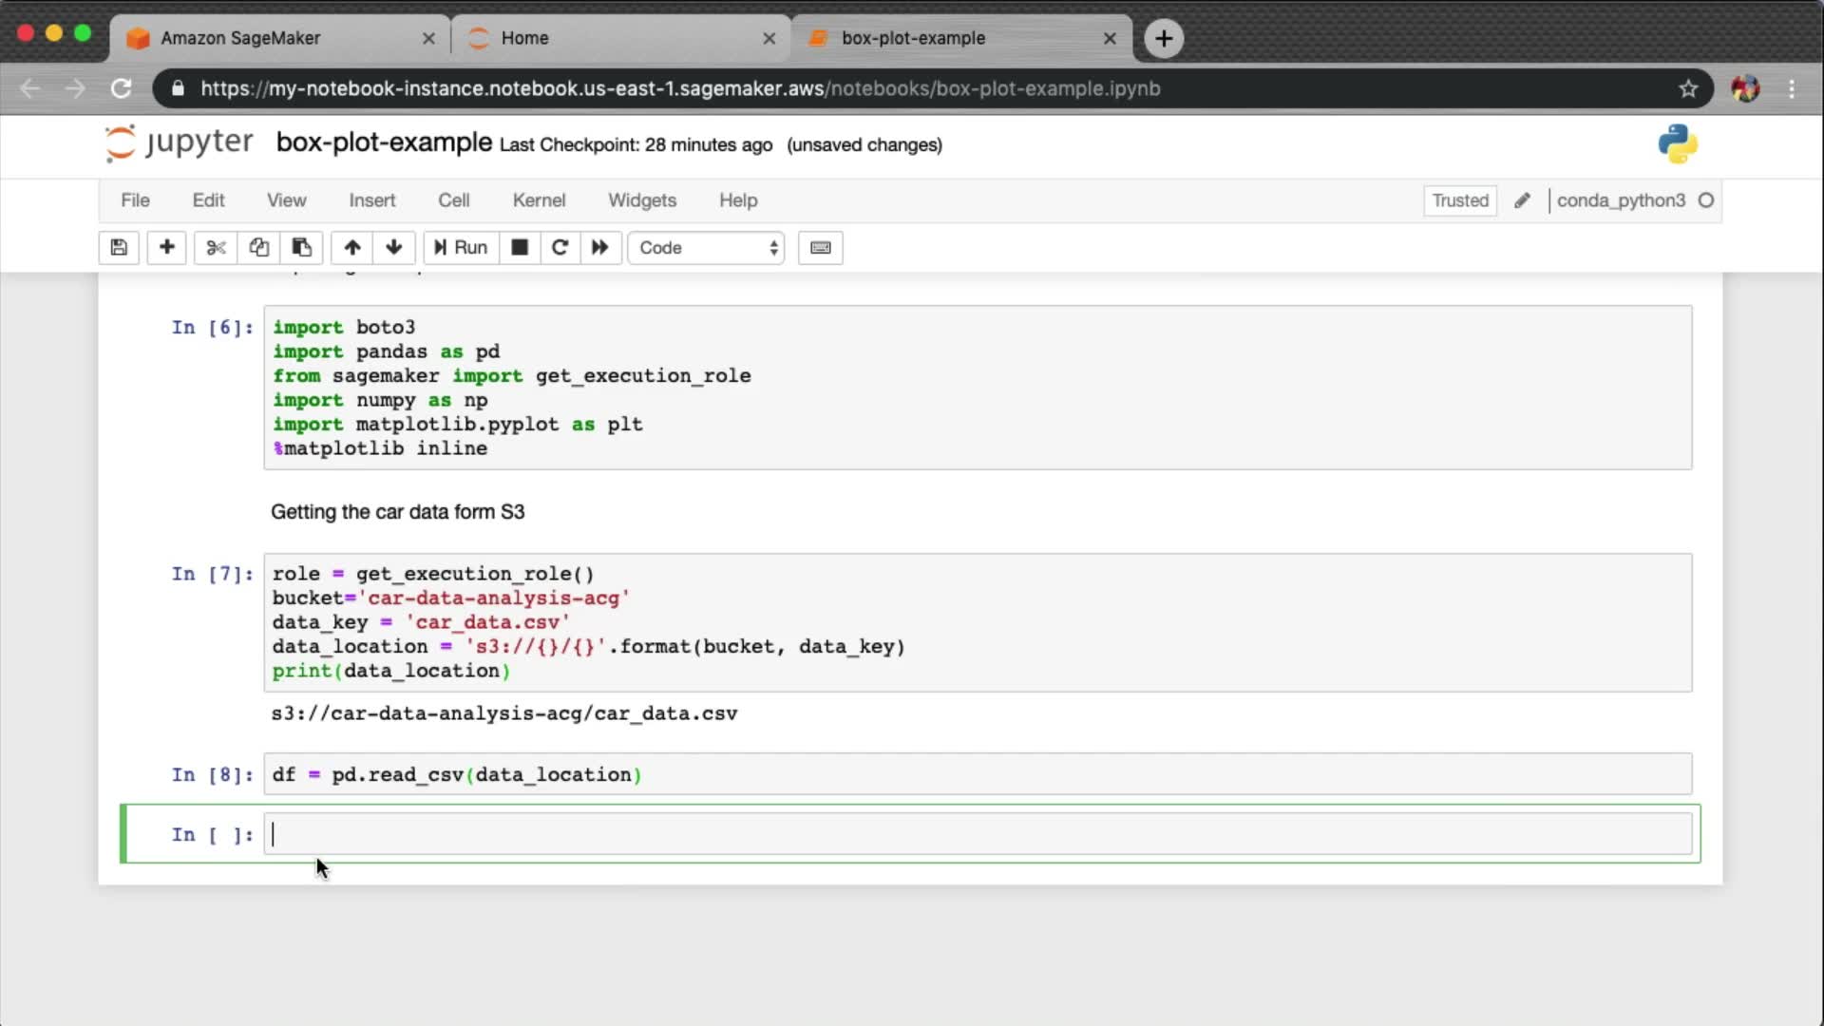
Task: Open the Code cell type dropdown
Action: tap(707, 248)
